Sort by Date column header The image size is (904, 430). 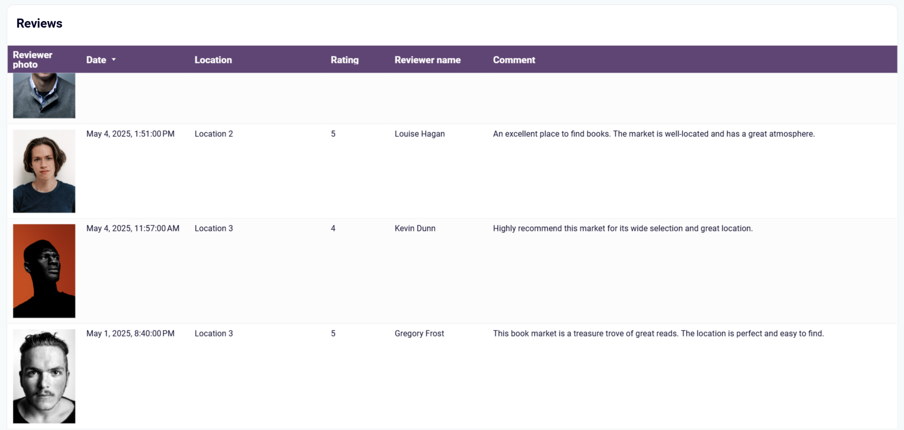(96, 60)
